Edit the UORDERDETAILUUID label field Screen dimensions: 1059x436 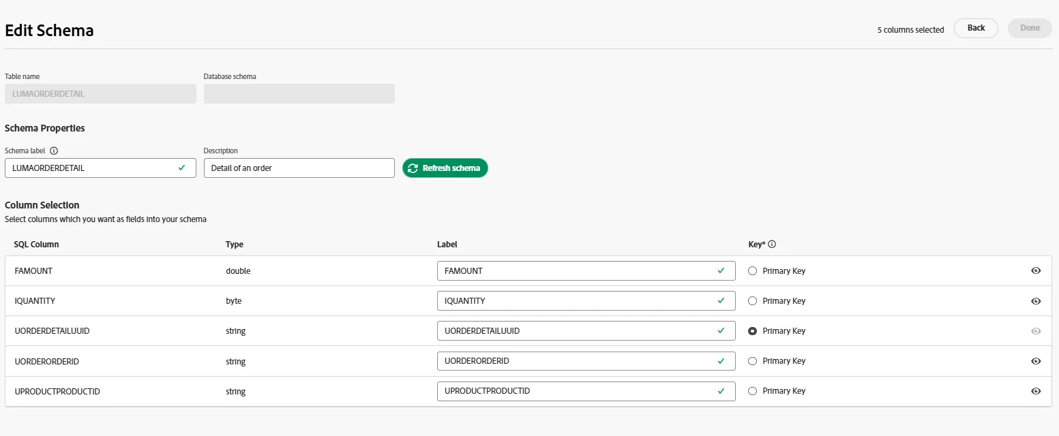coord(586,331)
